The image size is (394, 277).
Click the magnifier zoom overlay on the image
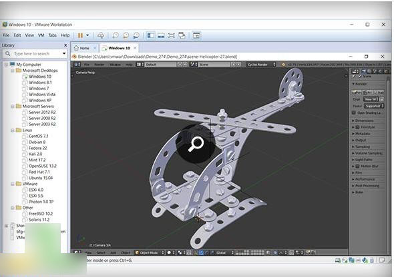(x=196, y=144)
